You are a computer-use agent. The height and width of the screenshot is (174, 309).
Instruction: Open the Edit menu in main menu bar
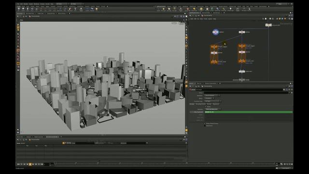21,4
